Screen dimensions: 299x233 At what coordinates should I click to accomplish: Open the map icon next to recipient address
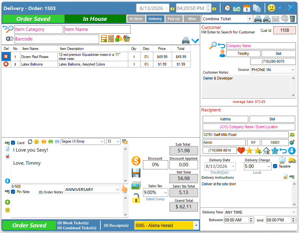pyautogui.click(x=292, y=135)
